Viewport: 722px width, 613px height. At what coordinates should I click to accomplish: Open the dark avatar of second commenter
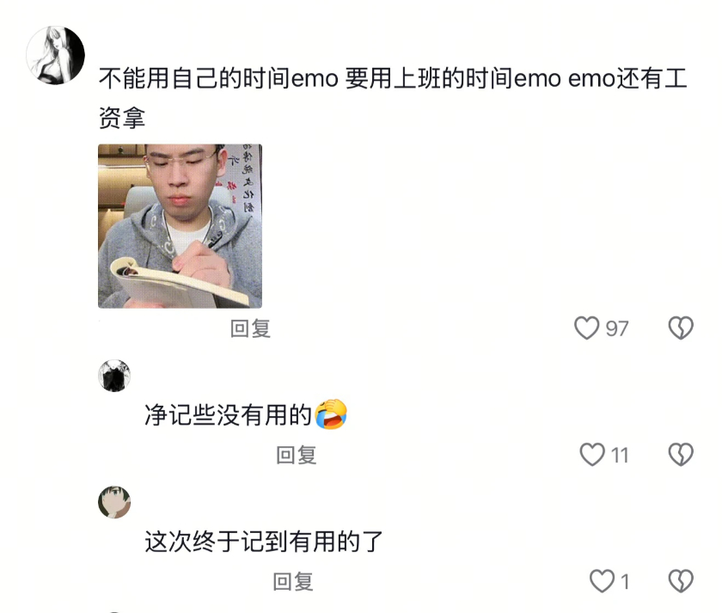coord(114,376)
